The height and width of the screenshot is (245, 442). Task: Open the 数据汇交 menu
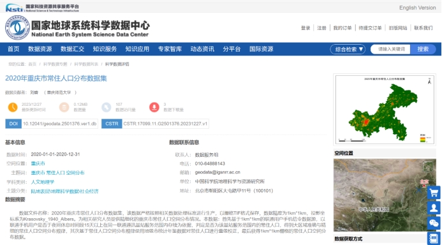pyautogui.click(x=73, y=49)
